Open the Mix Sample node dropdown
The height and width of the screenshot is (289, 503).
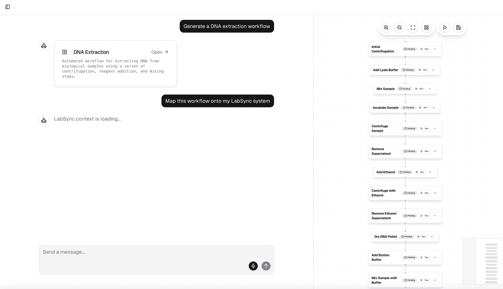430,89
